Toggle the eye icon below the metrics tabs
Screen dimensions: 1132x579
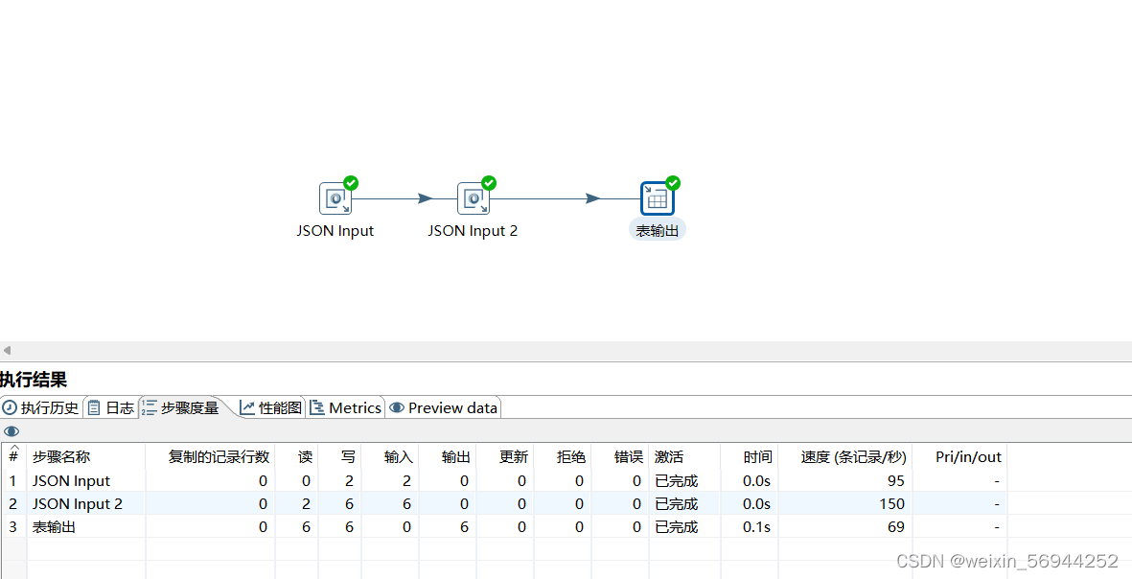[x=12, y=430]
